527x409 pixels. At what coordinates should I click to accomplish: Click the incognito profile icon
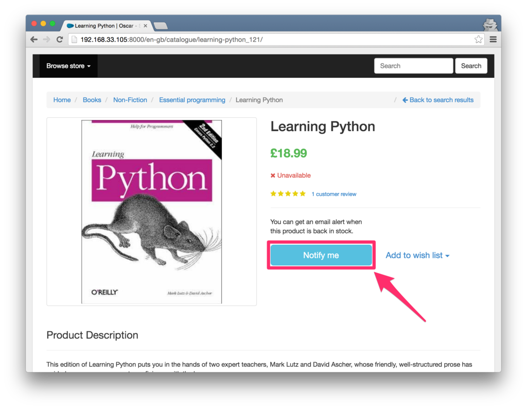pos(490,25)
